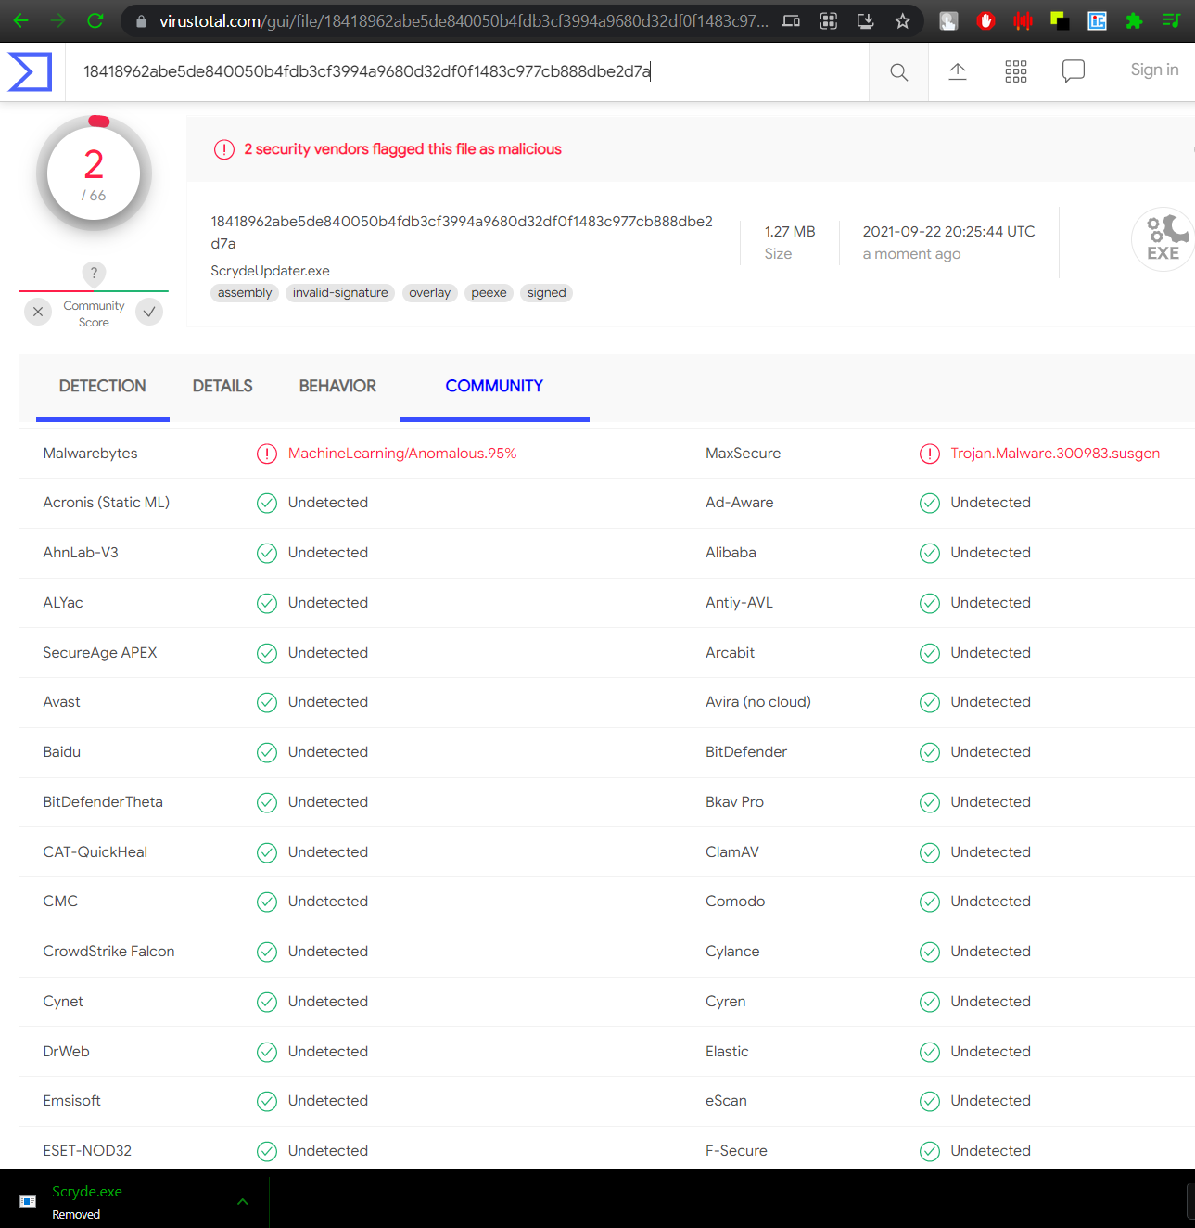Viewport: 1195px width, 1228px height.
Task: Reload the page in browser
Action: (95, 20)
